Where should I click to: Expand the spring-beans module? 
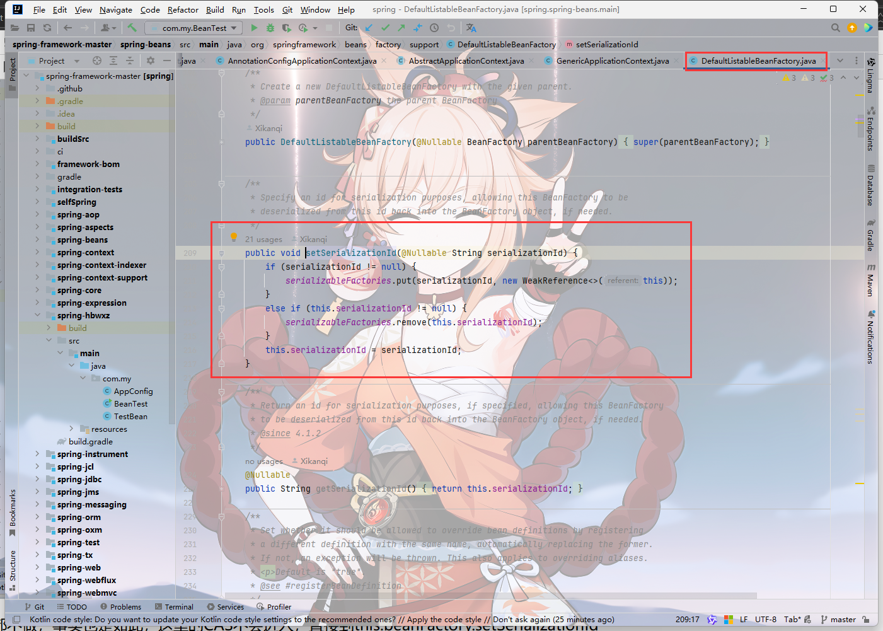pyautogui.click(x=37, y=240)
